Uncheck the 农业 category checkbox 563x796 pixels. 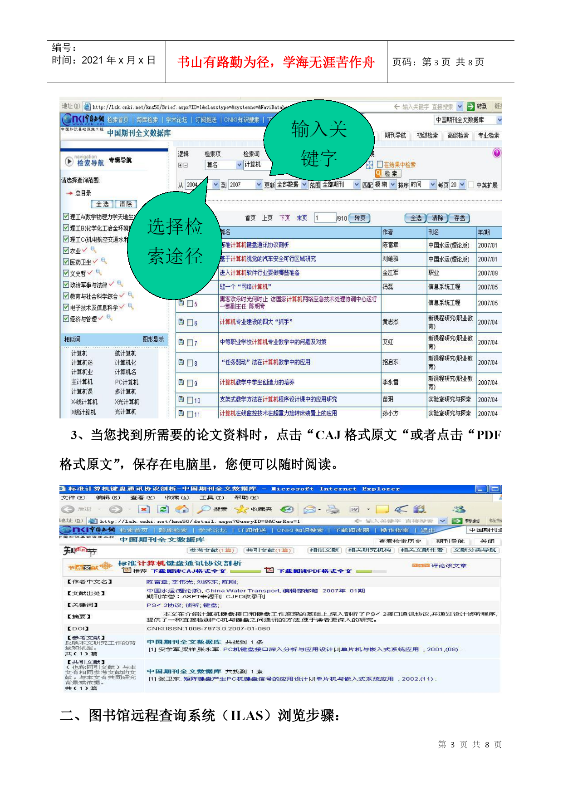66,251
